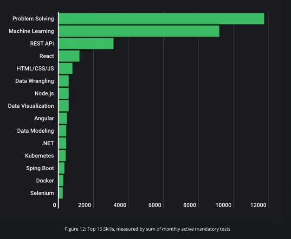Select the Data Wrangling bar
This screenshot has width=291, height=239.
pyautogui.click(x=64, y=81)
